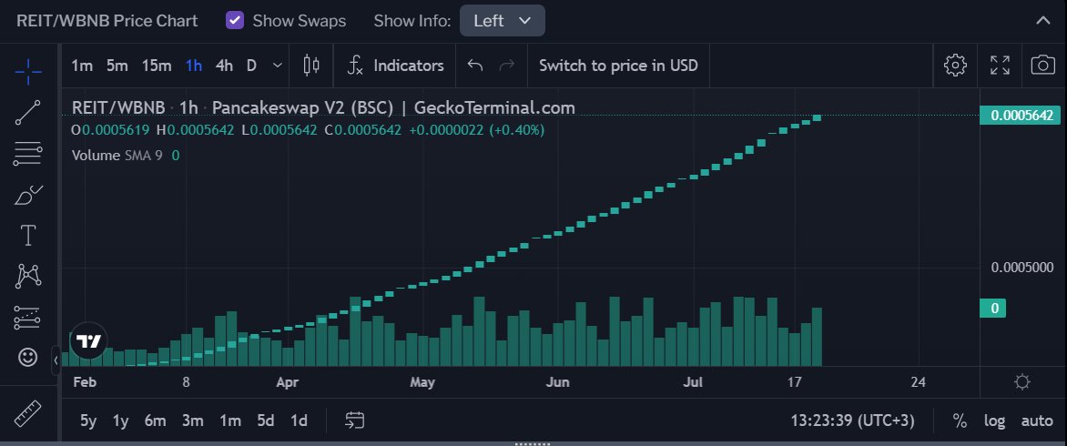1067x446 pixels.
Task: Select the ruler measure tool
Action: (28, 413)
